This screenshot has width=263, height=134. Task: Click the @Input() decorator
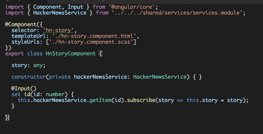(x=24, y=88)
